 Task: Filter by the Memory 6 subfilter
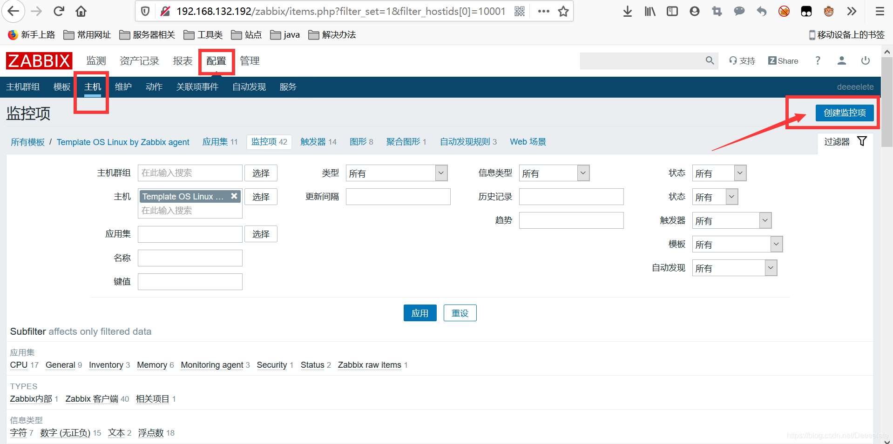pyautogui.click(x=156, y=365)
